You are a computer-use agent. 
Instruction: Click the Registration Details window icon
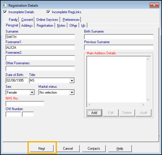click(x=5, y=5)
